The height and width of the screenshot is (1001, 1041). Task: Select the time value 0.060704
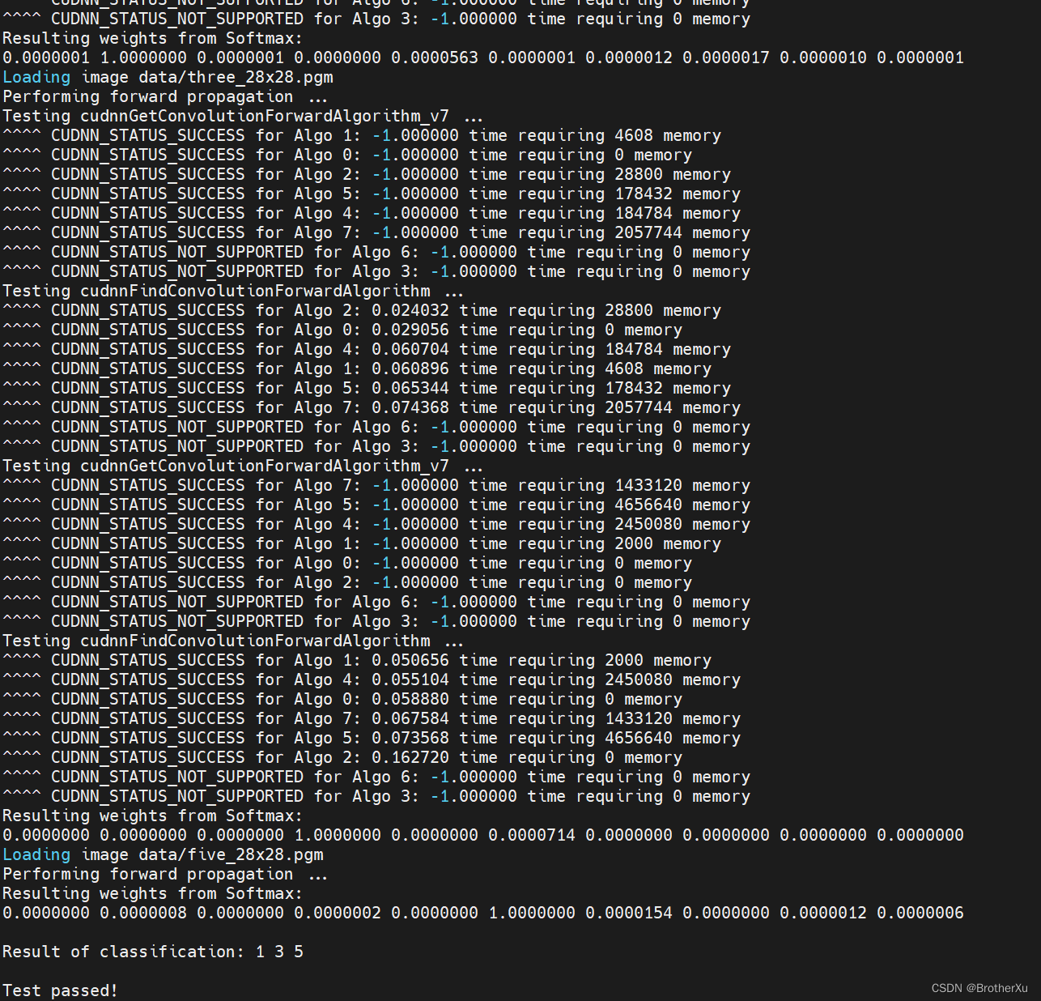tap(410, 350)
